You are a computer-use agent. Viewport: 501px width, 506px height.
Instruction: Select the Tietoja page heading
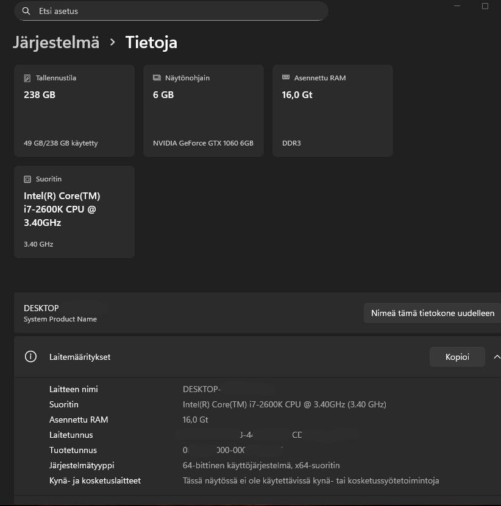pyautogui.click(x=151, y=42)
